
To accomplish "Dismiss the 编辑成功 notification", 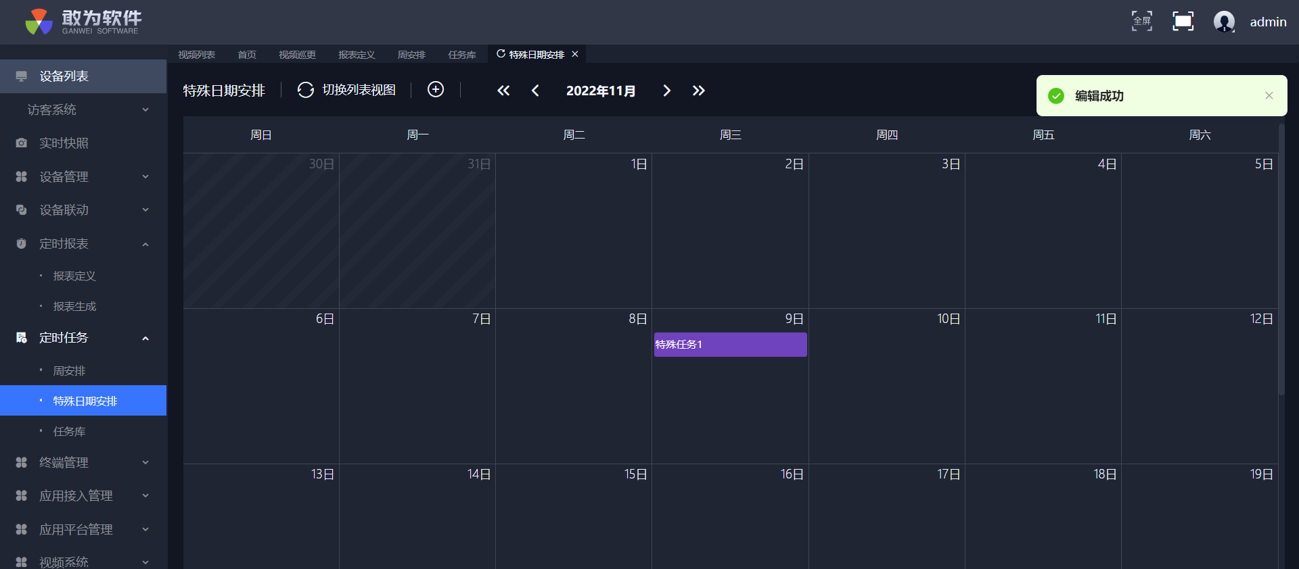I will (x=1269, y=96).
